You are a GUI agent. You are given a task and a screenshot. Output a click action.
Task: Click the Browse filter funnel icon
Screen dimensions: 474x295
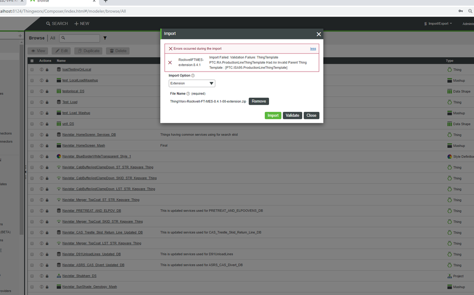(x=105, y=38)
